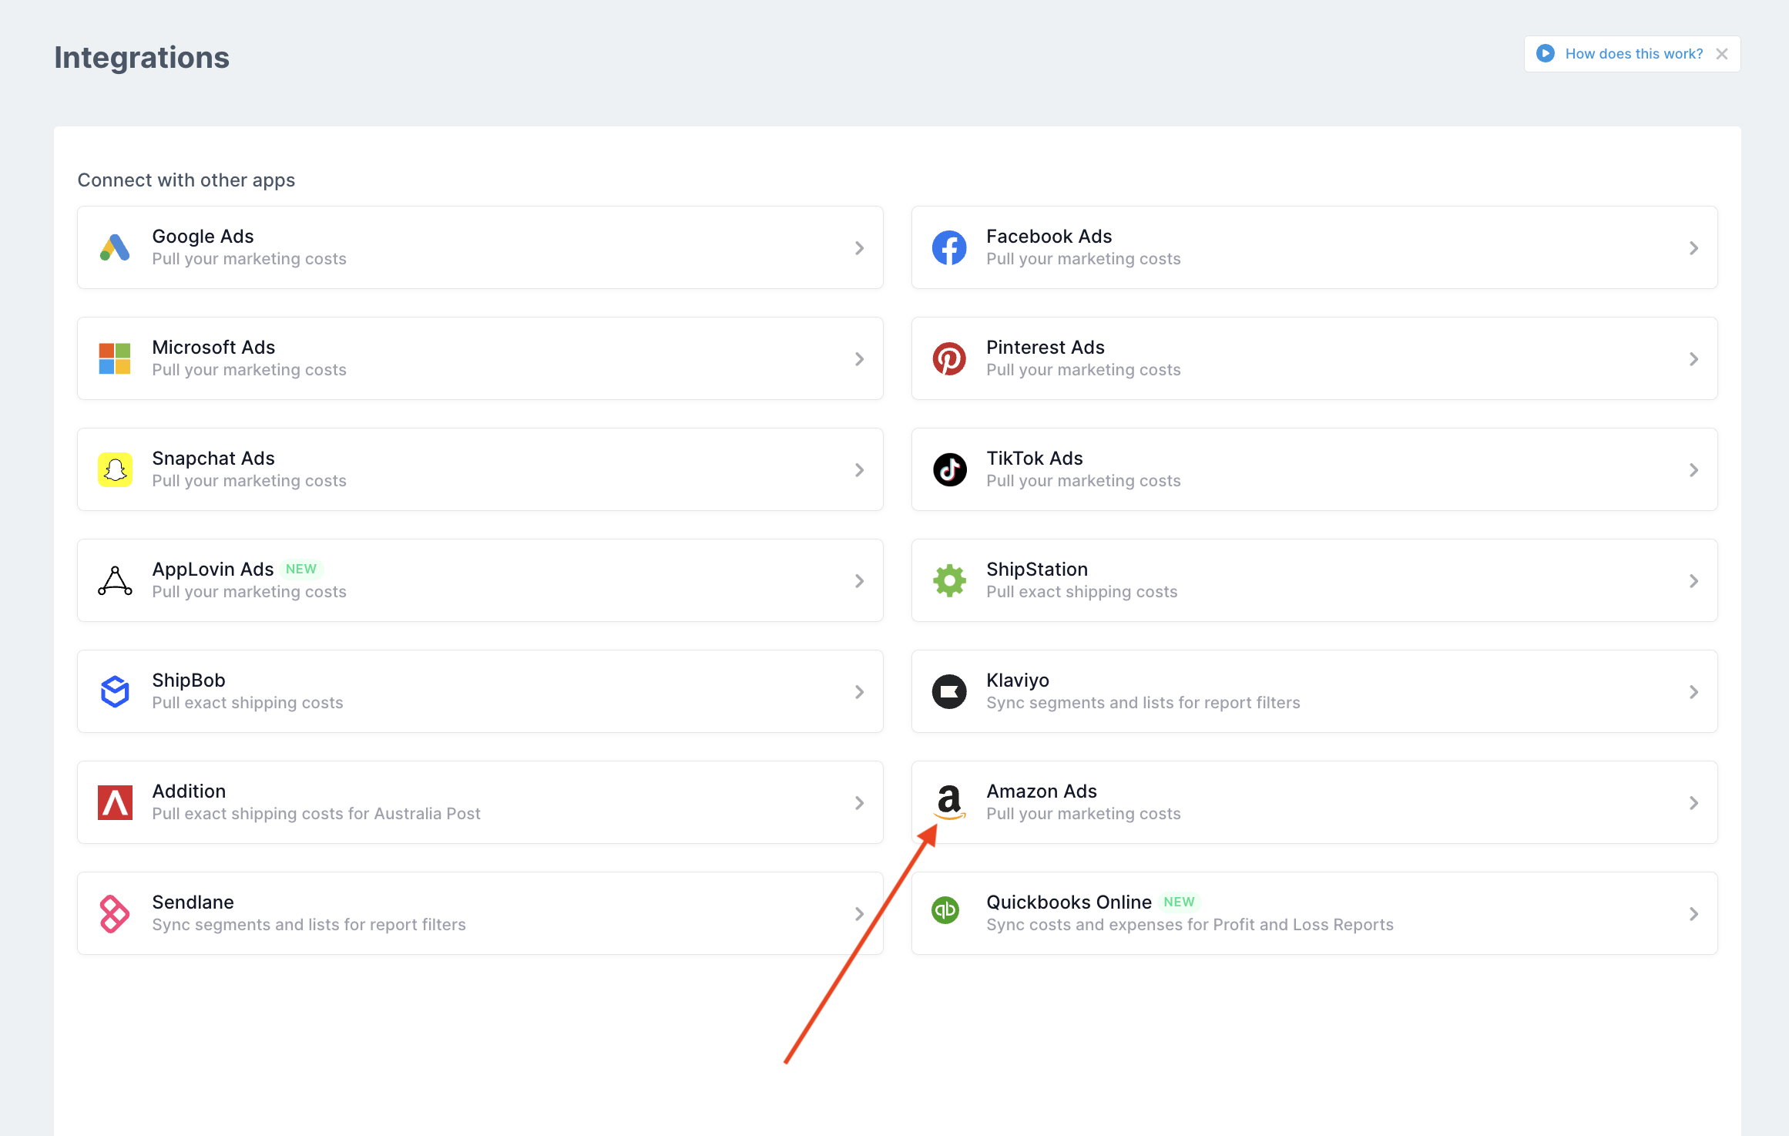Viewport: 1789px width, 1136px height.
Task: Dismiss the How does this work banner
Action: (1722, 54)
